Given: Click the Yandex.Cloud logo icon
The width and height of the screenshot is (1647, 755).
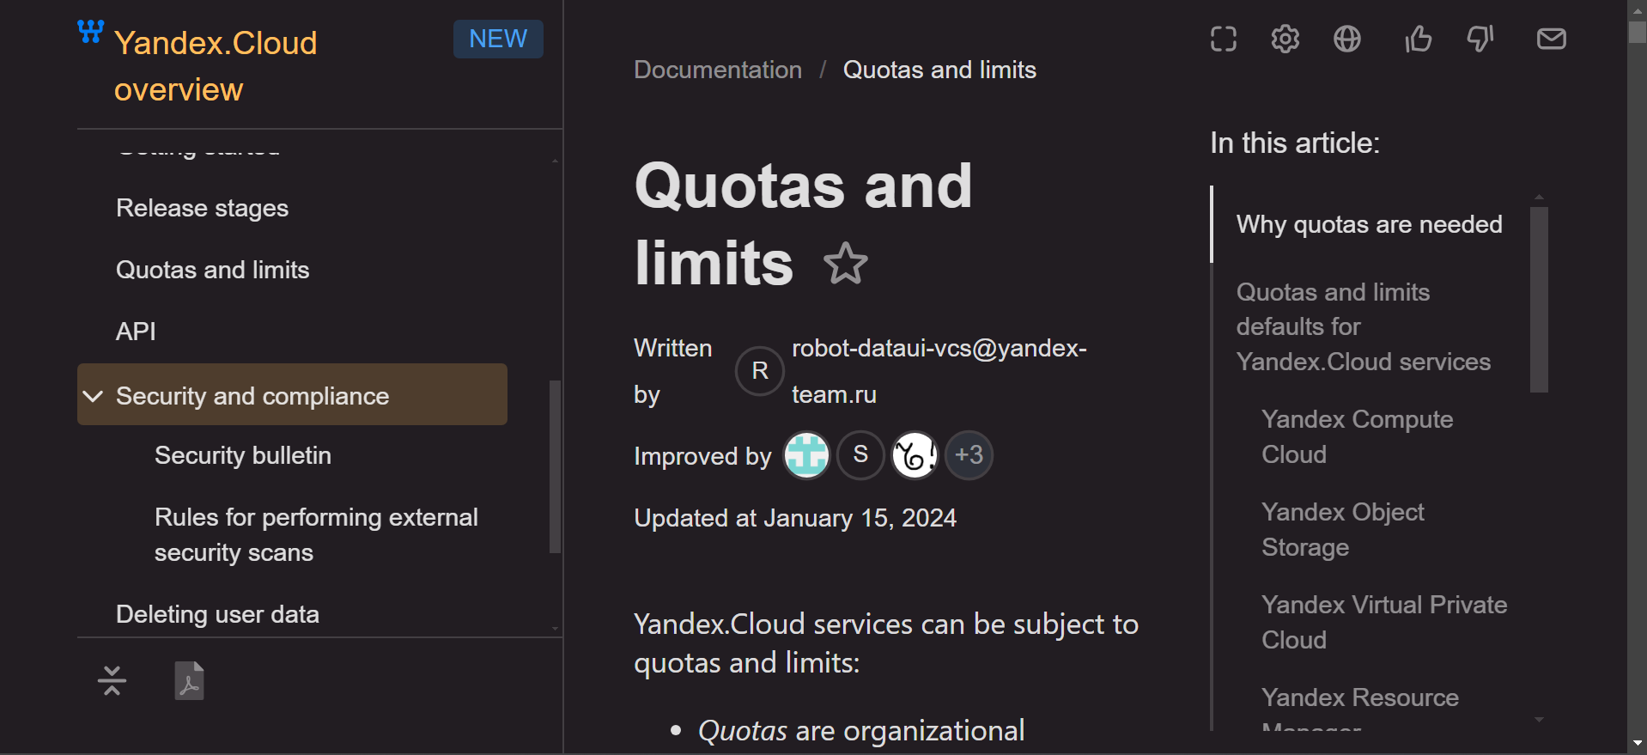Looking at the screenshot, I should click(x=90, y=32).
